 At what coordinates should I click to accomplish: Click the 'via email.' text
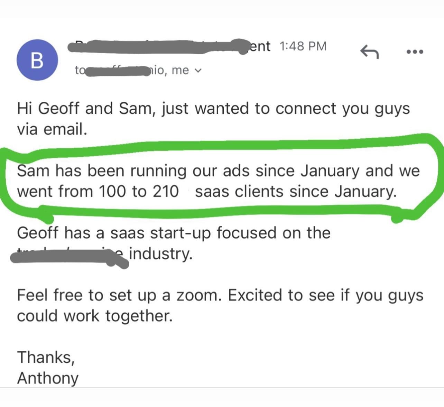tap(52, 129)
